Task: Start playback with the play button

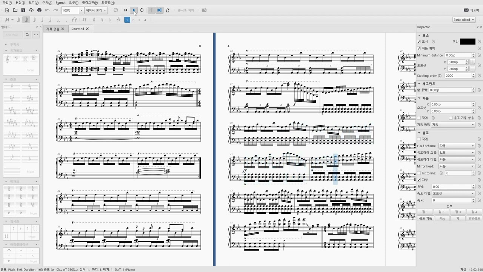Action: (x=134, y=10)
